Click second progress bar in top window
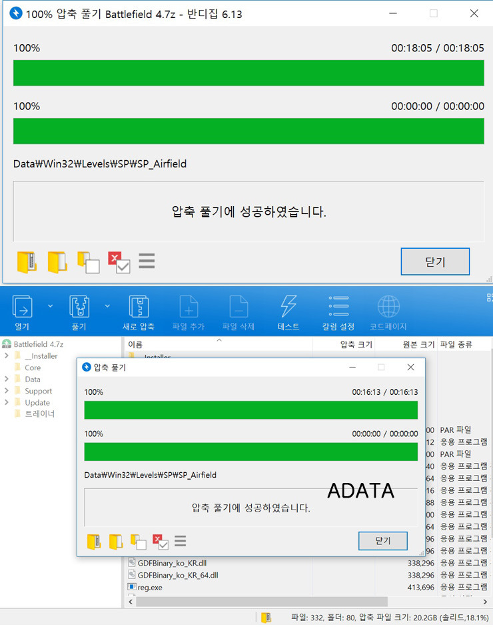Viewport: 493px width, 627px height. 248,131
